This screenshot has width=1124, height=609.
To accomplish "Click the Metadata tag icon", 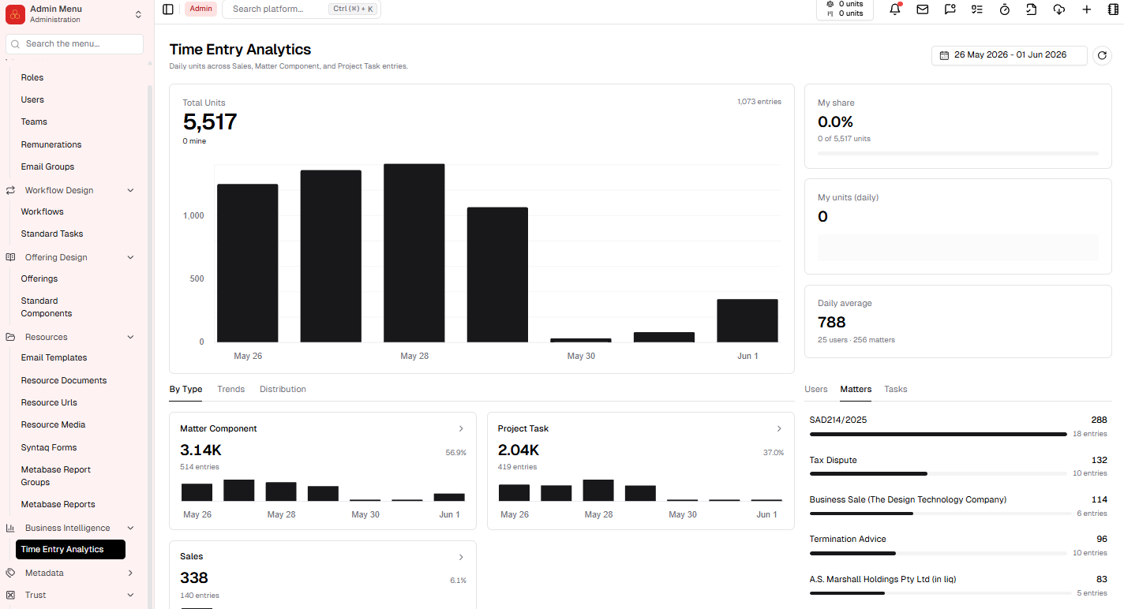I will pos(10,573).
